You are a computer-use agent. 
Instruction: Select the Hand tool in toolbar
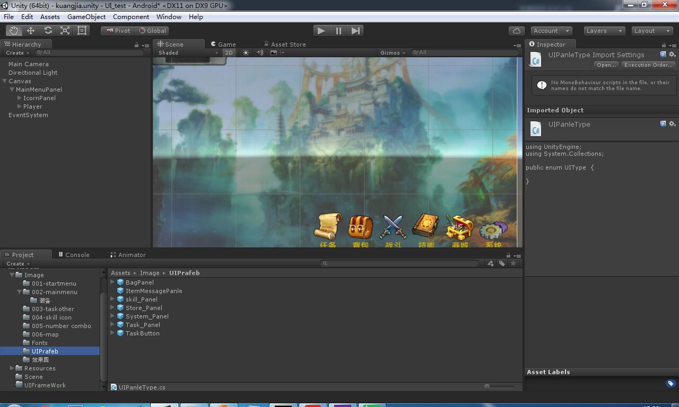[13, 31]
